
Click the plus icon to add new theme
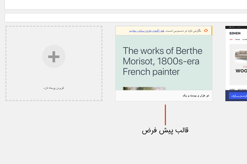(x=54, y=56)
